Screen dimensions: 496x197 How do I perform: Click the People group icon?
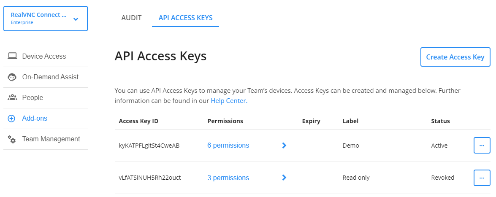click(x=12, y=97)
